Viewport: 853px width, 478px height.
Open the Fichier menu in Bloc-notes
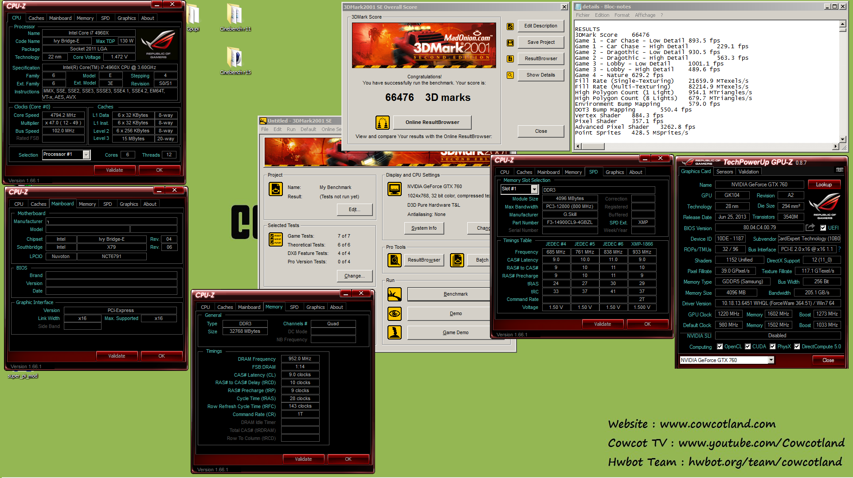pos(583,15)
